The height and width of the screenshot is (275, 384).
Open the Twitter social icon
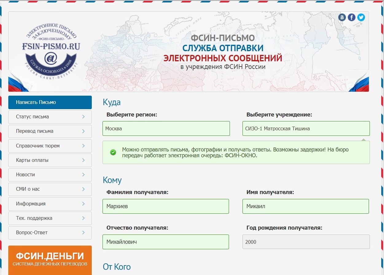tap(361, 17)
